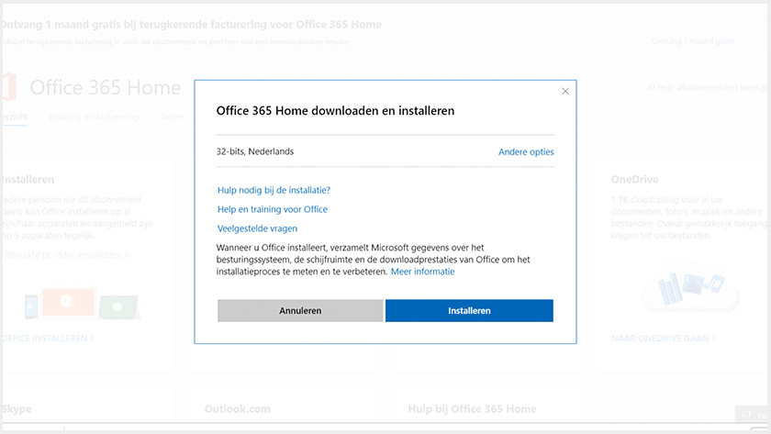This screenshot has height=434, width=771.
Task: Click the Office 365 Home page title
Action: coord(106,87)
